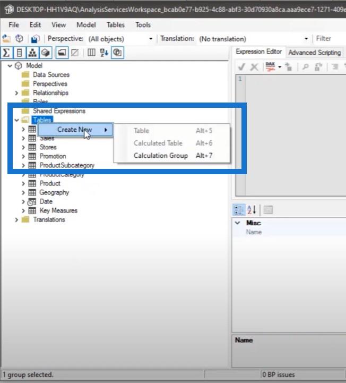Expand the Date table
The height and width of the screenshot is (383, 346).
(x=23, y=202)
